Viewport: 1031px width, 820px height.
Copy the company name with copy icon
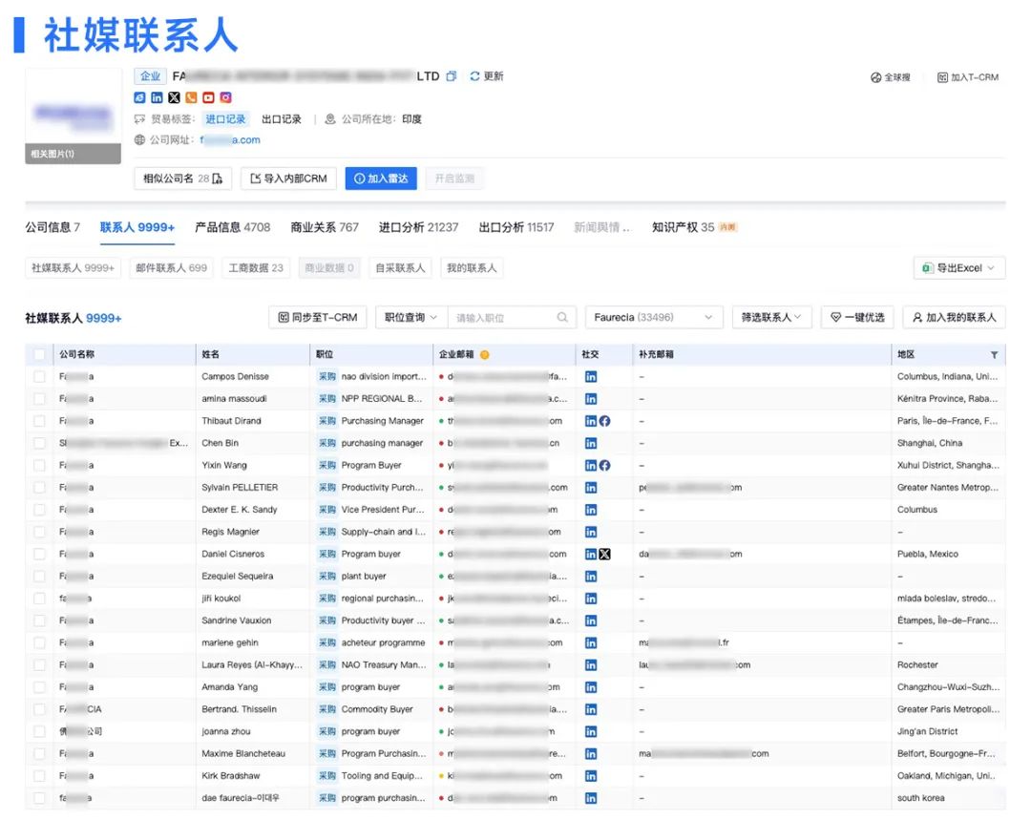pos(451,76)
